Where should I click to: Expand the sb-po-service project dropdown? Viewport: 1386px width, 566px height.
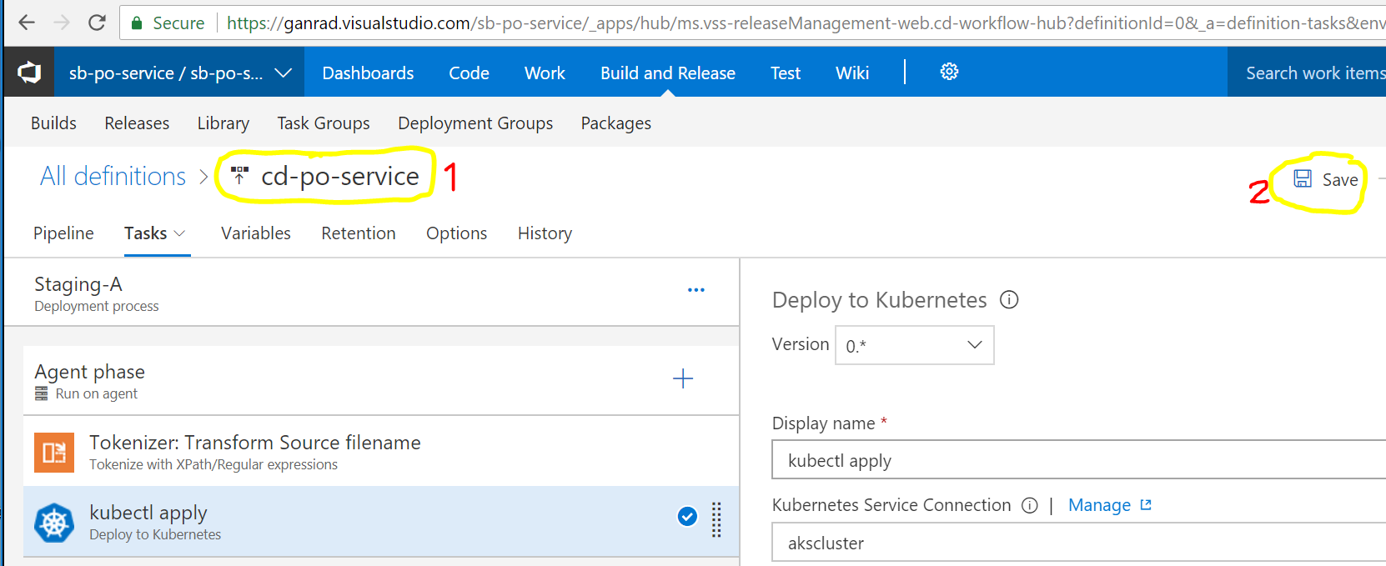click(283, 73)
